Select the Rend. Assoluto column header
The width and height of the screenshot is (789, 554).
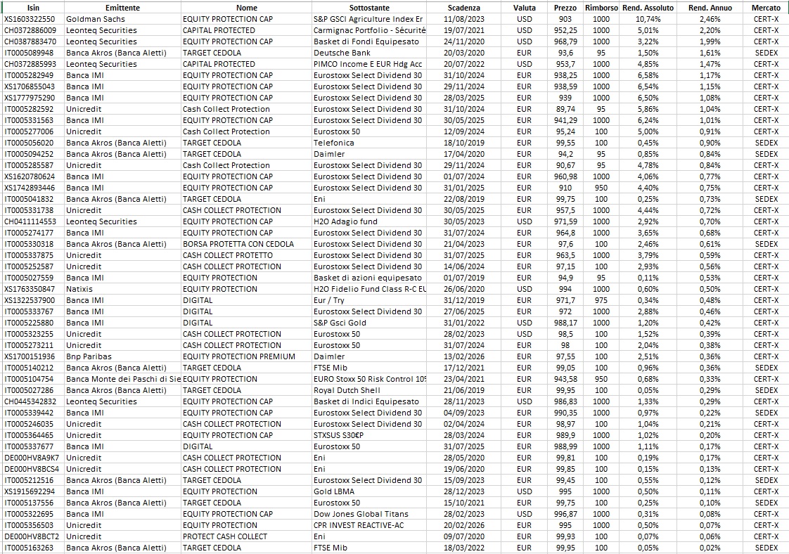[x=648, y=8]
